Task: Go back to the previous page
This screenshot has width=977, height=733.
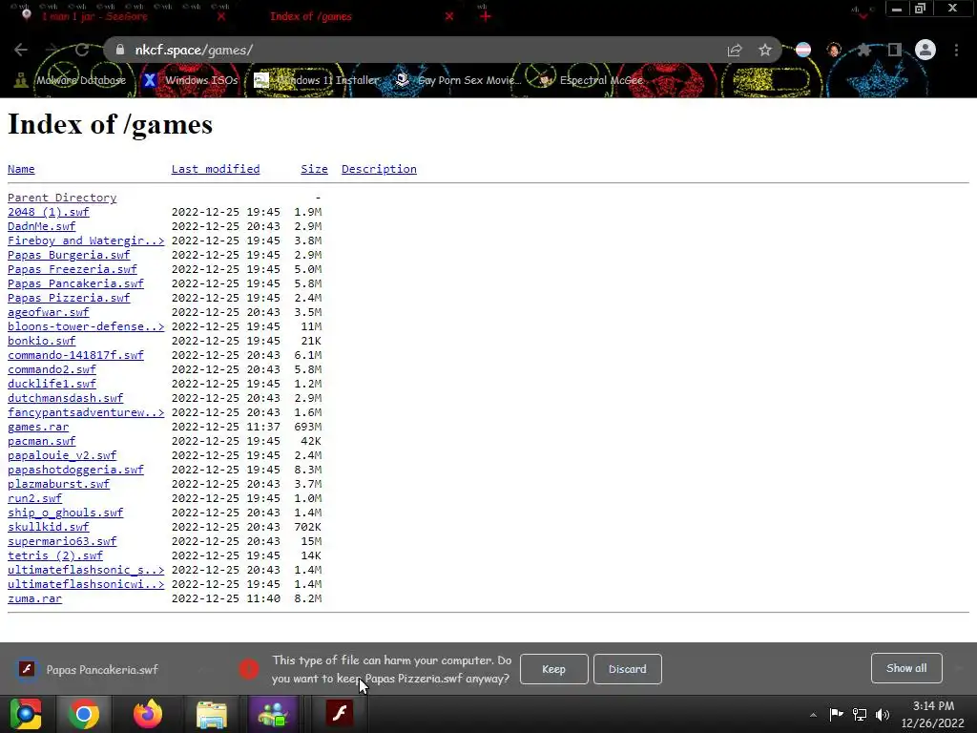Action: (21, 50)
